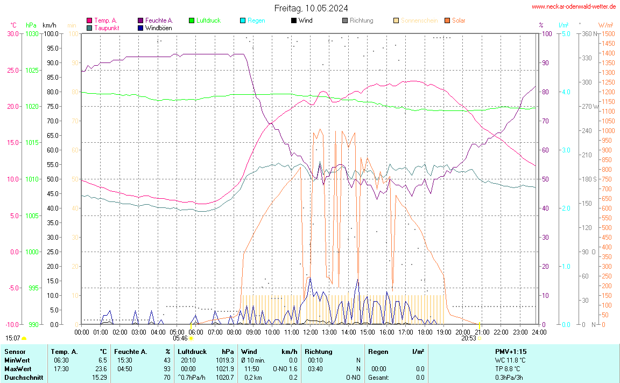Click the pink Temp. A. legend swatch
This screenshot has width=620, height=383.
point(89,21)
